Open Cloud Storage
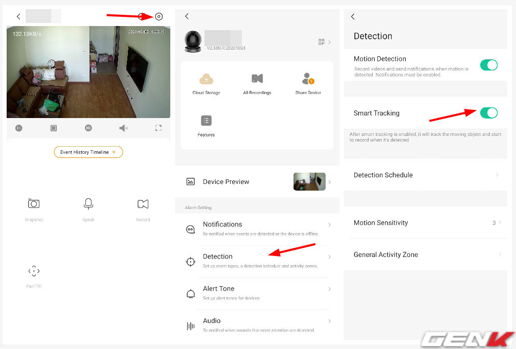The width and height of the screenshot is (516, 349). pyautogui.click(x=206, y=79)
